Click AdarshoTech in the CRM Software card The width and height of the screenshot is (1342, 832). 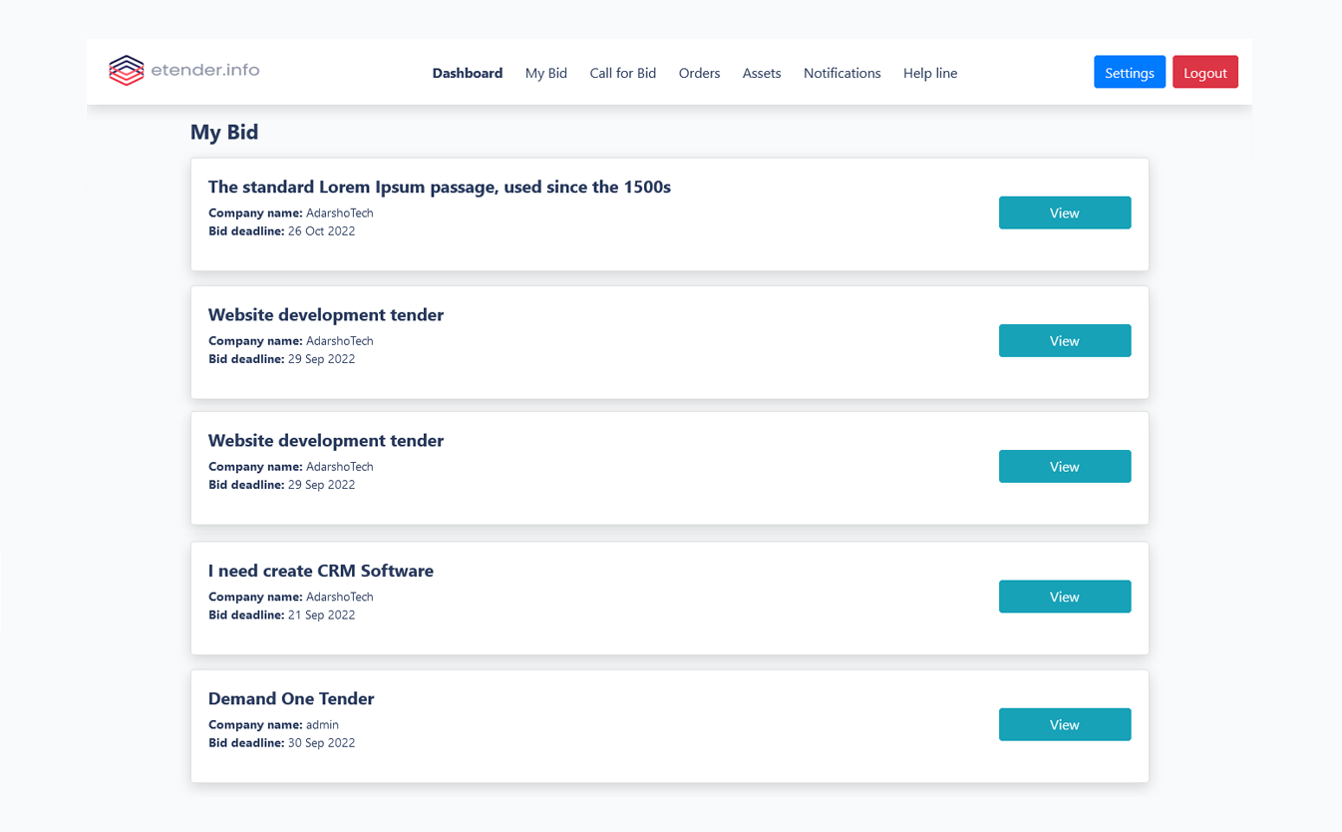(340, 597)
